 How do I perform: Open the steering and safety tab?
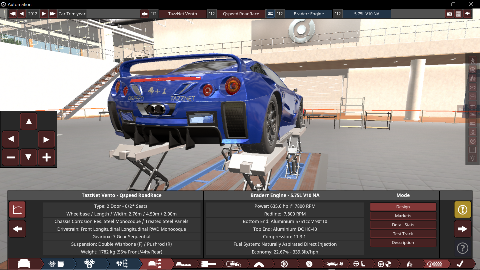384,264
